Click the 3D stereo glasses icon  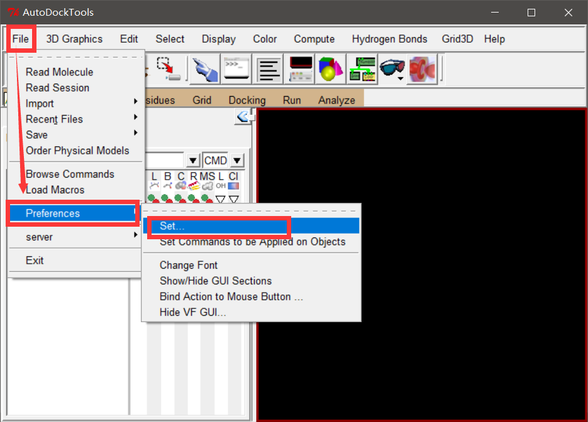pyautogui.click(x=391, y=68)
